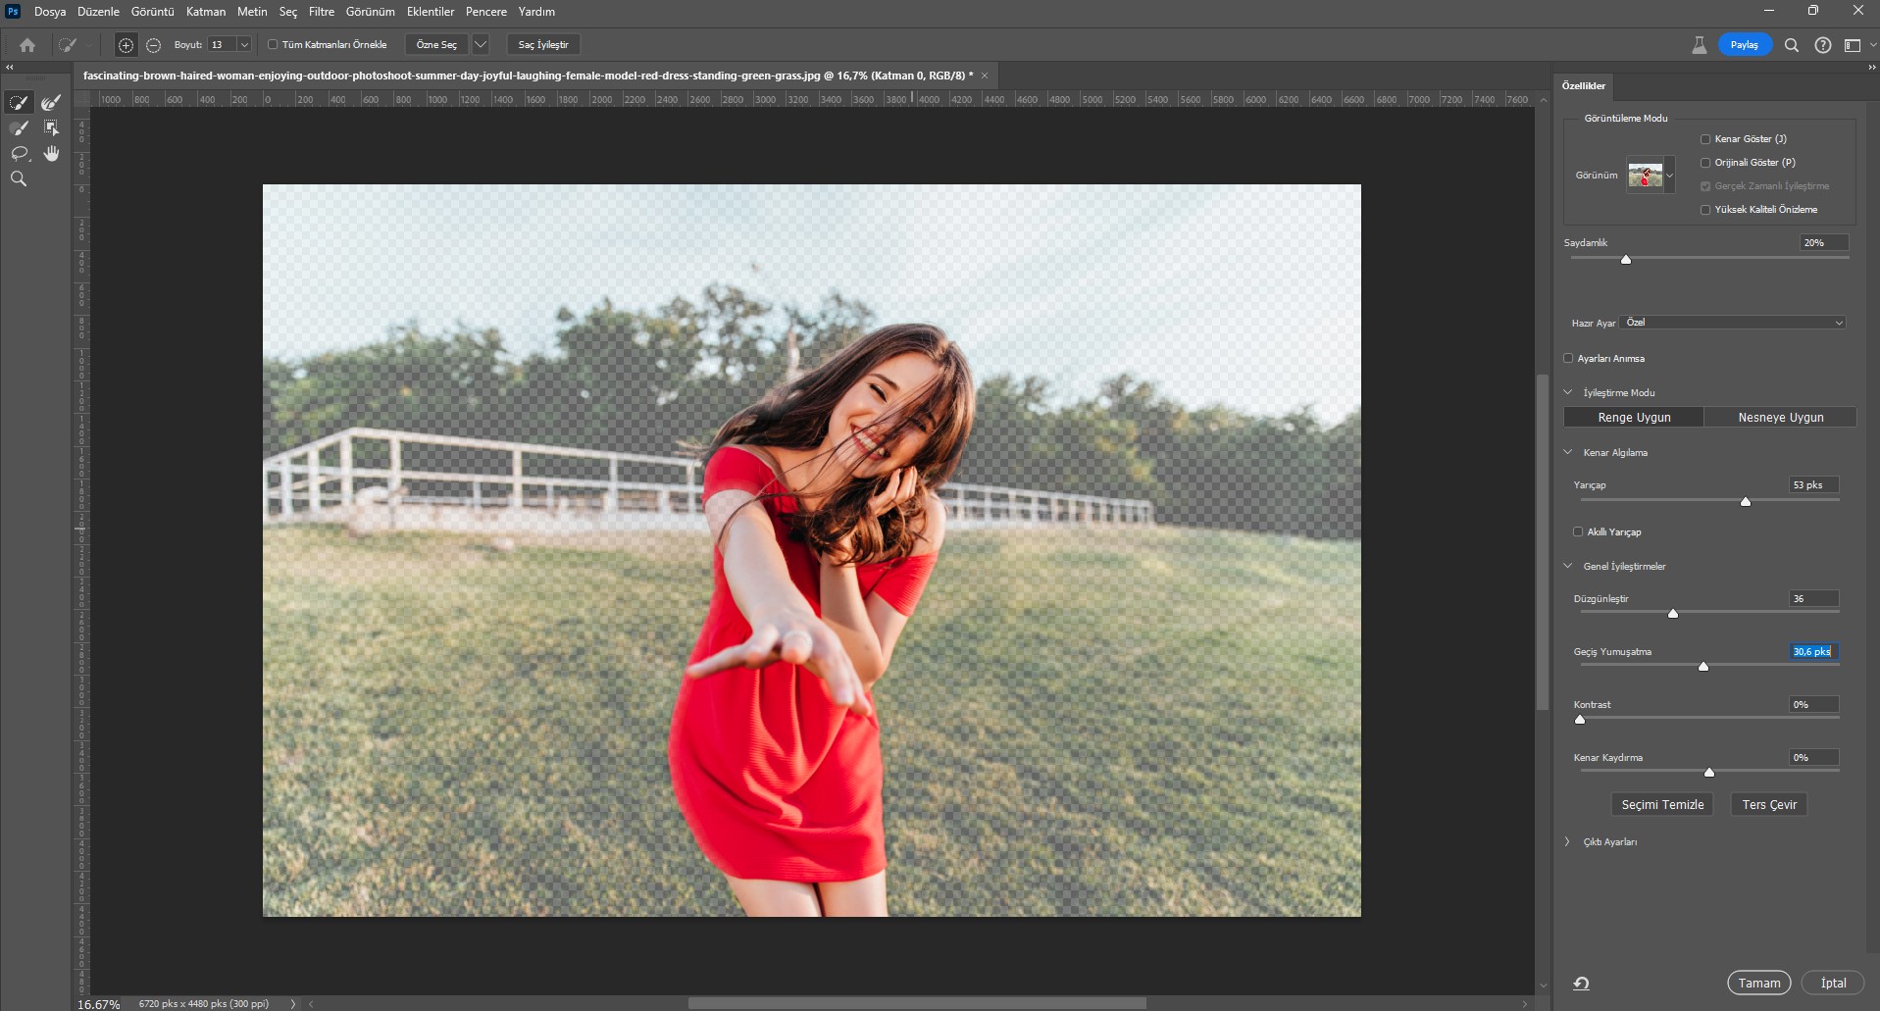Click the horizontal scrollbar below the canvas
The image size is (1880, 1011).
917,1004
